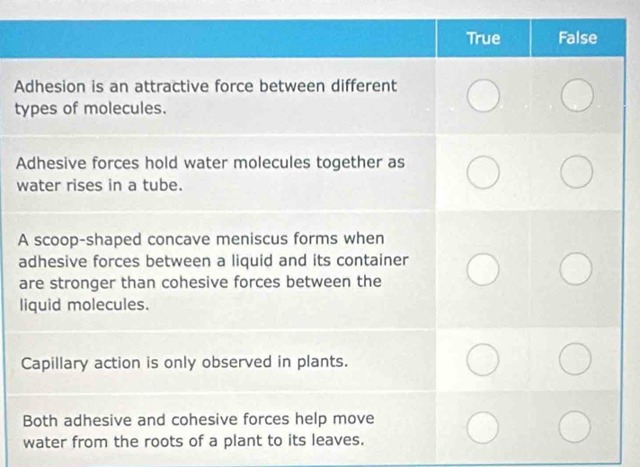Click the 'scoop-shaped concave meniscus' statement text

point(213,272)
